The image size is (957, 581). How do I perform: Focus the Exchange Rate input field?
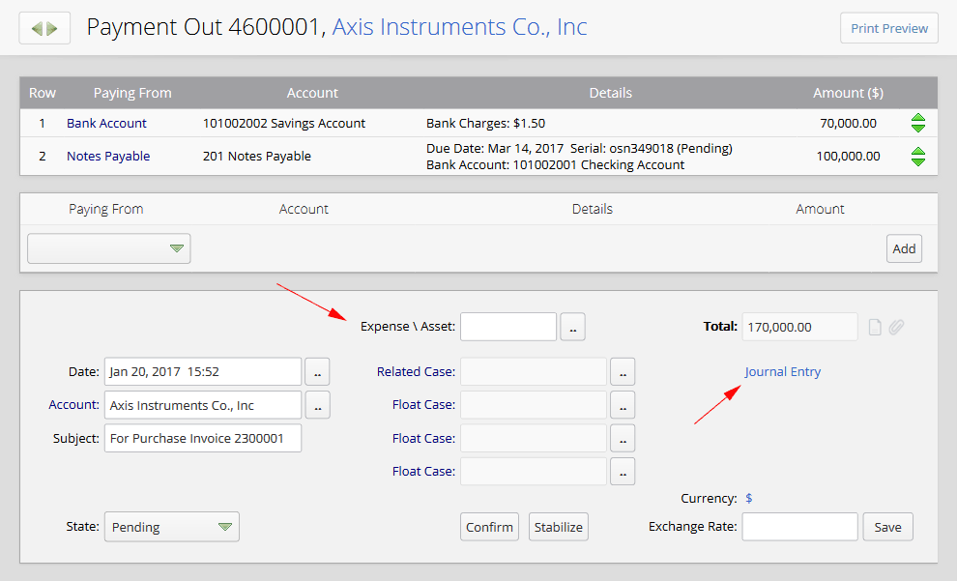point(799,527)
